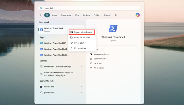The width and height of the screenshot is (184, 105).
Task: Click shield icon in details pane Run as administrator
Action: tap(91, 54)
